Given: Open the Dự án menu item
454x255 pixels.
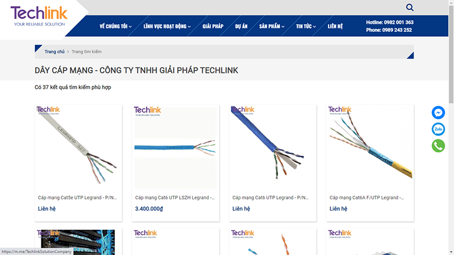Looking at the screenshot, I should pyautogui.click(x=241, y=26).
